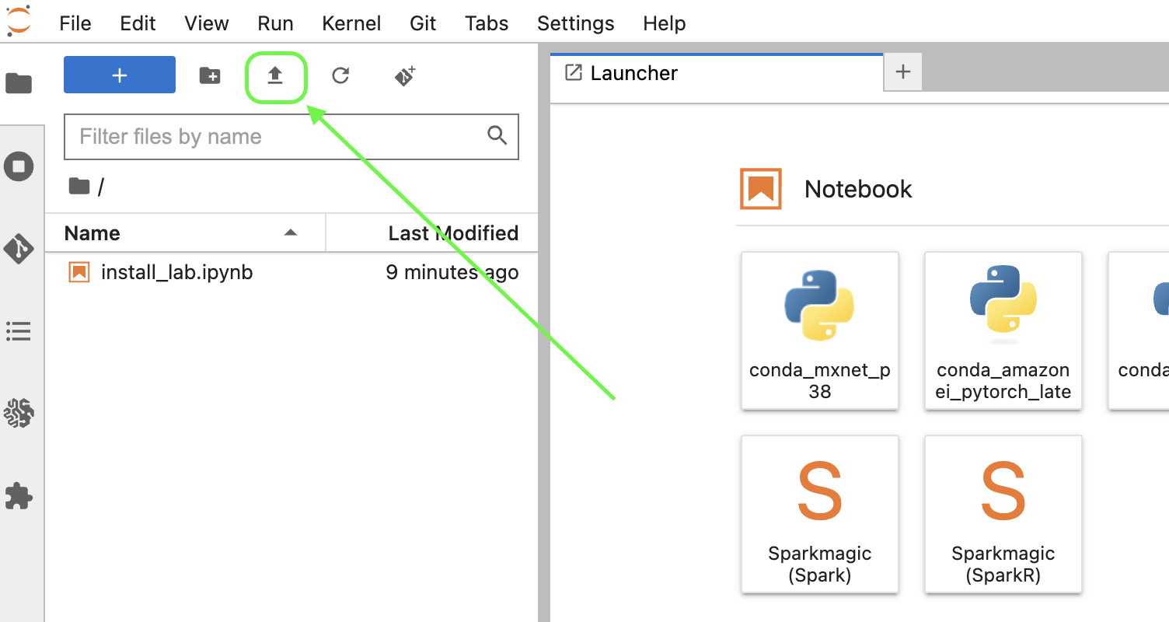The image size is (1169, 622).
Task: Open the Git sidebar panel
Action: coord(19,249)
